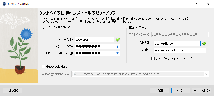This screenshot has height=96, width=214.
Task: Click the ヘルプ(H) button
Action: [x=12, y=90]
